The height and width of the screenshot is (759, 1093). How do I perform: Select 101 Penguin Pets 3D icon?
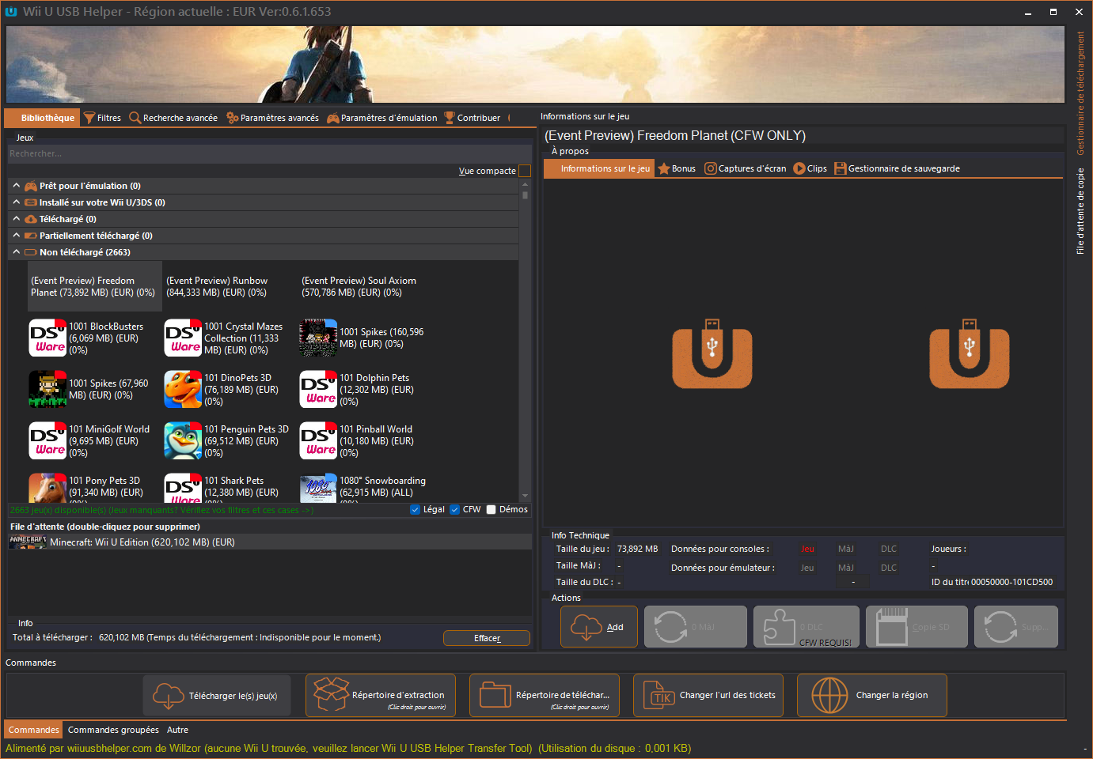(183, 441)
